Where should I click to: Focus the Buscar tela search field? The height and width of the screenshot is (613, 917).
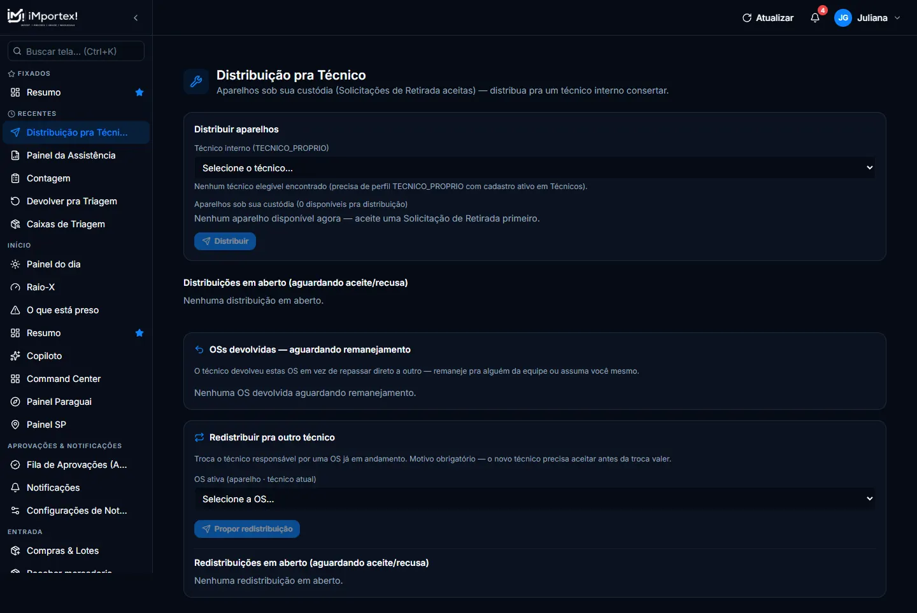pyautogui.click(x=76, y=51)
